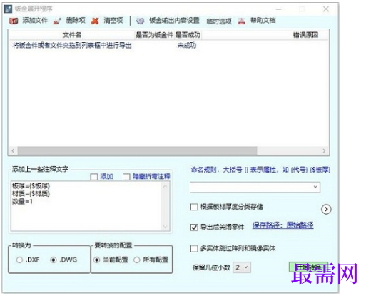
Task: Enable 根据板材厚度分类存储 checkbox
Action: point(194,207)
